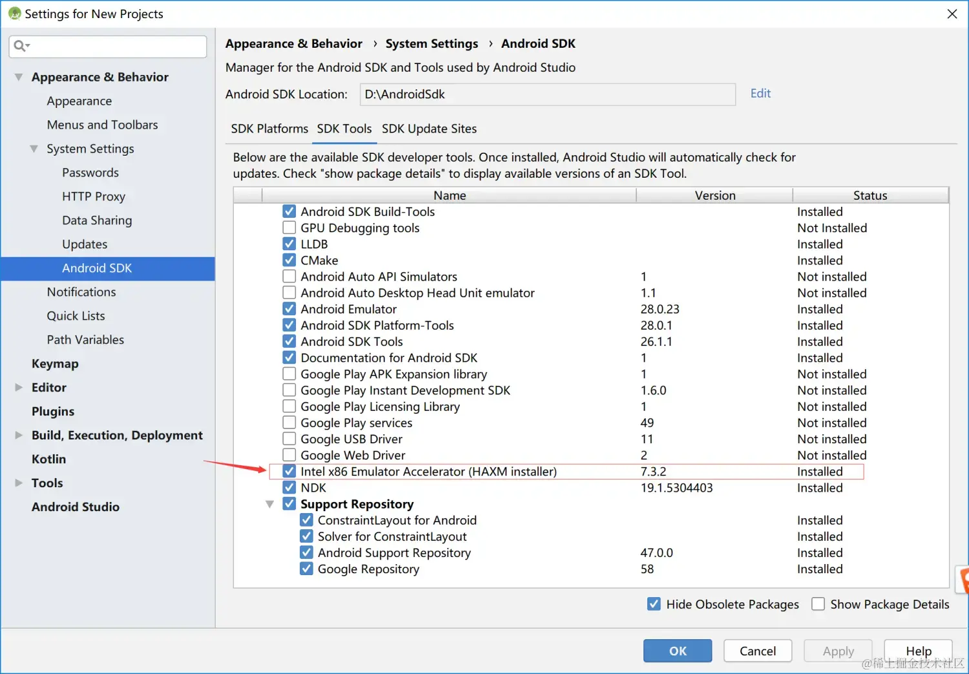Open Updates settings page
The width and height of the screenshot is (969, 674).
[85, 244]
